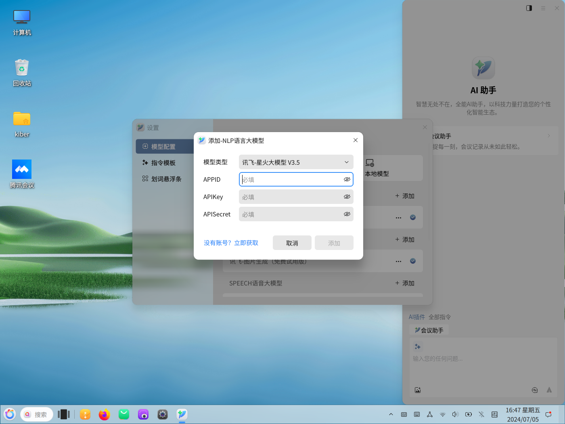Click the launcher icon in the taskbar
This screenshot has height=424, width=565.
pyautogui.click(x=10, y=414)
